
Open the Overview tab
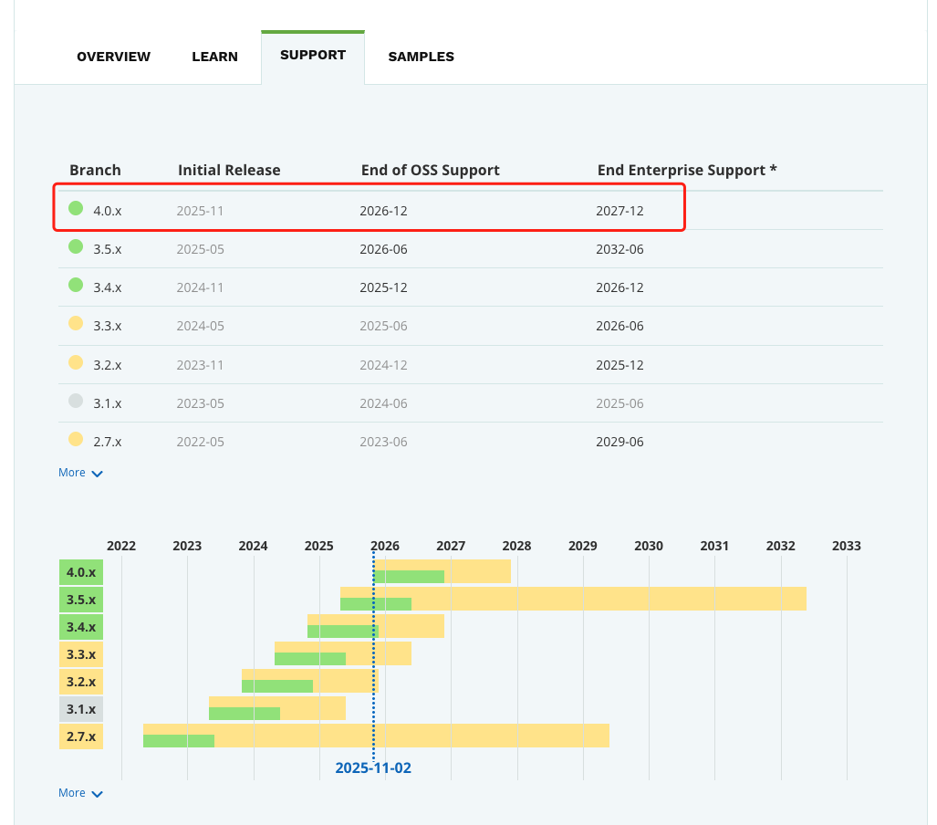click(113, 57)
